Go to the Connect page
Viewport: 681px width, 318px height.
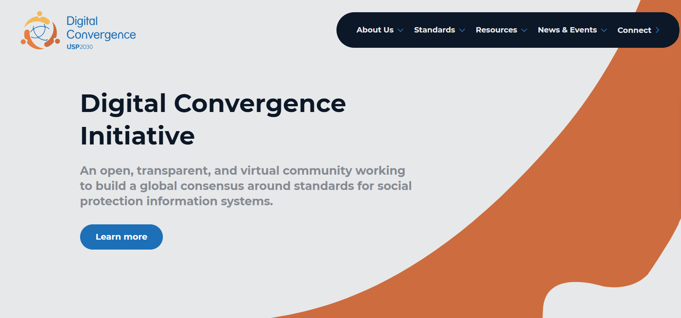click(x=634, y=30)
